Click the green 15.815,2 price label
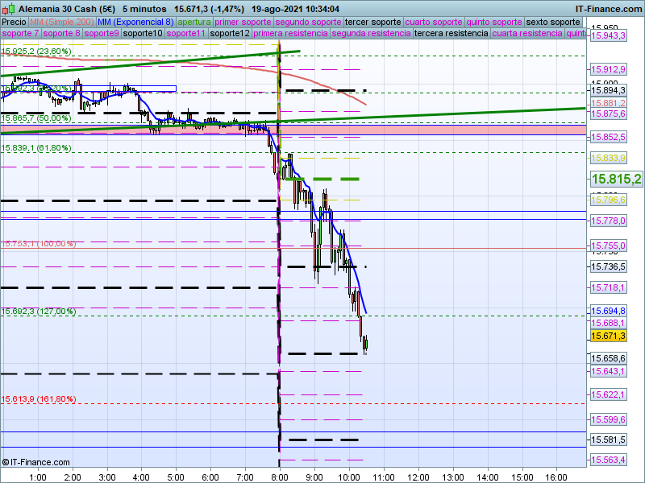The image size is (645, 483). point(616,179)
